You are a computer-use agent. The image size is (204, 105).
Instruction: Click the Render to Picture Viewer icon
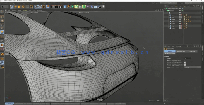(x=56, y=7)
